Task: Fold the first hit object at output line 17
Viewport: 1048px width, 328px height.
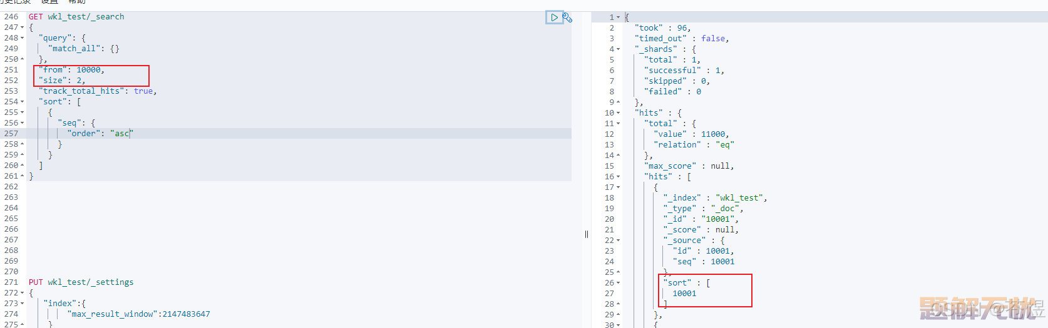Action: click(619, 187)
